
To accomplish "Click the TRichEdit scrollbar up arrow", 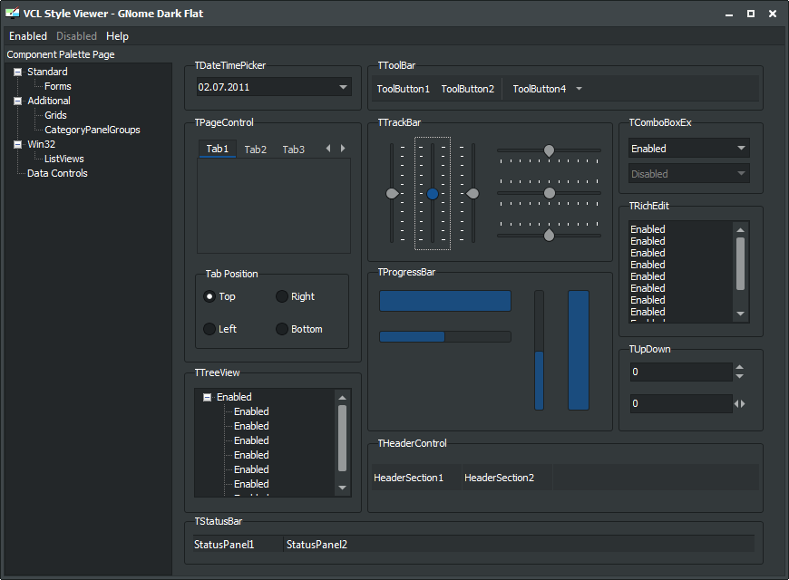I will click(740, 230).
